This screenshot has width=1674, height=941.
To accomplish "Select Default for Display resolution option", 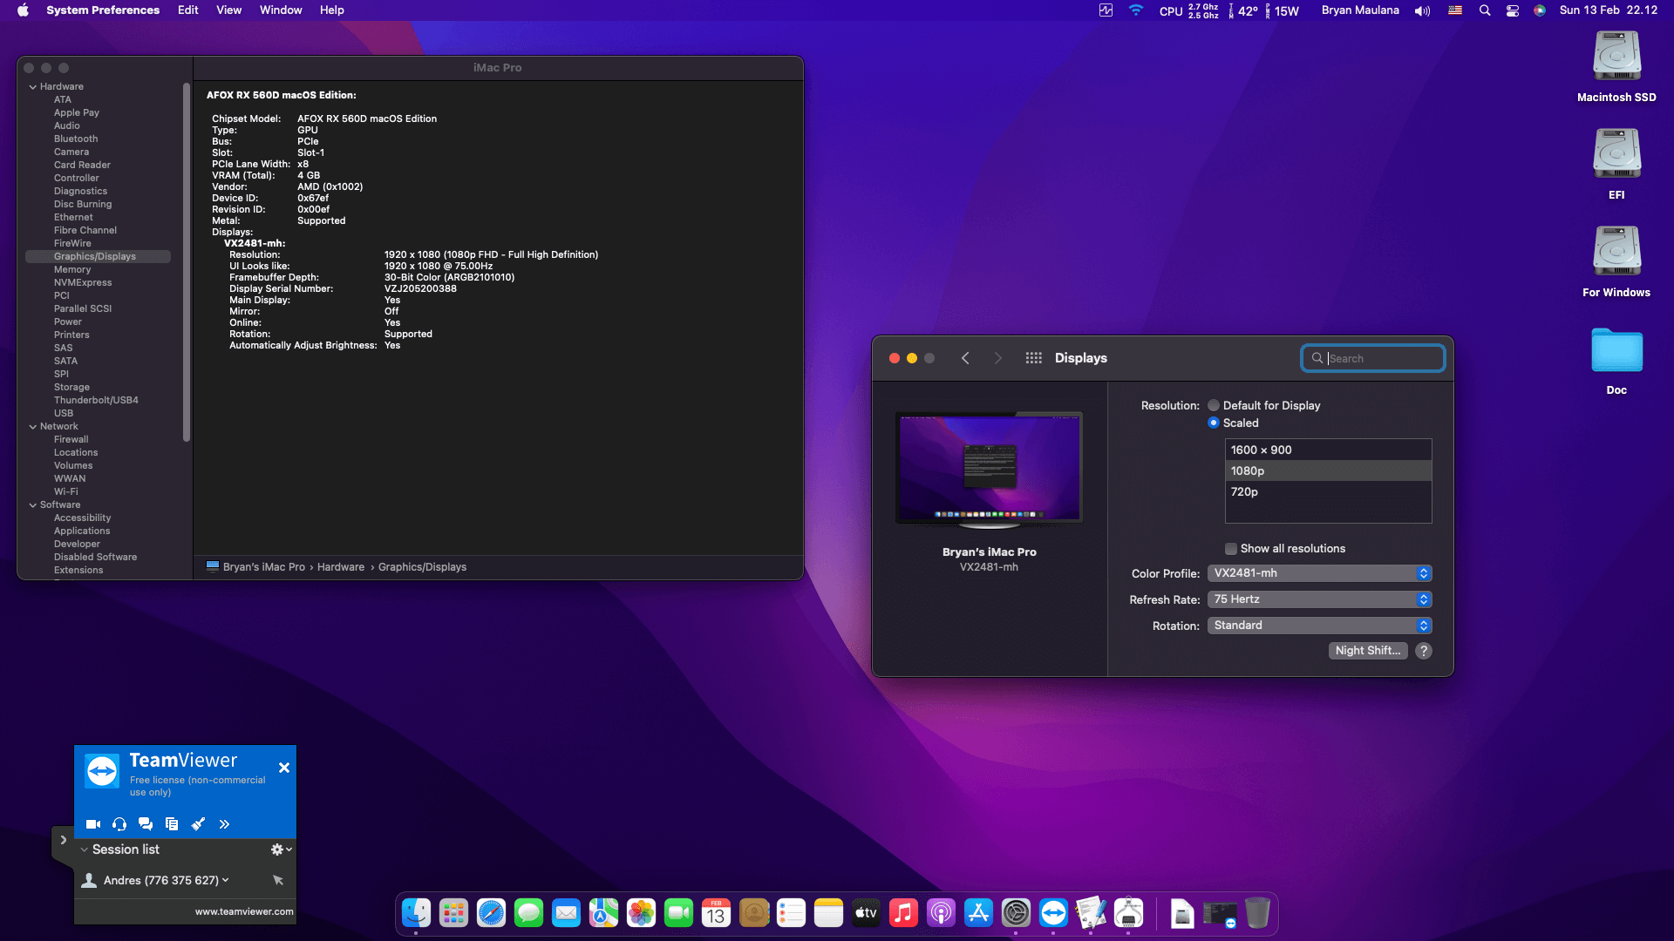I will point(1214,405).
